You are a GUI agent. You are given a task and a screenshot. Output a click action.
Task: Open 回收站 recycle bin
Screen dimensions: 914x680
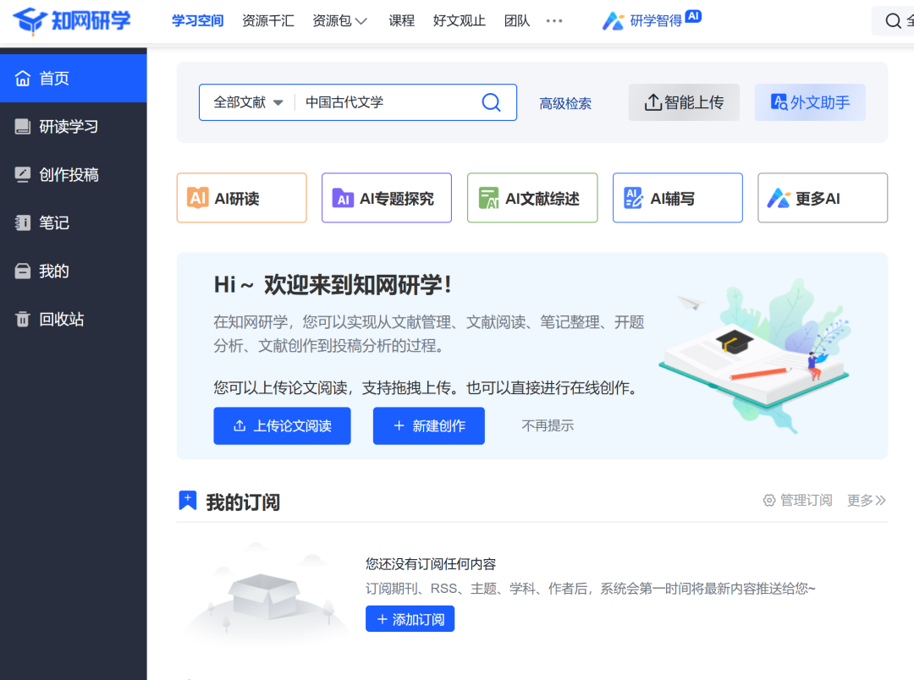point(74,320)
